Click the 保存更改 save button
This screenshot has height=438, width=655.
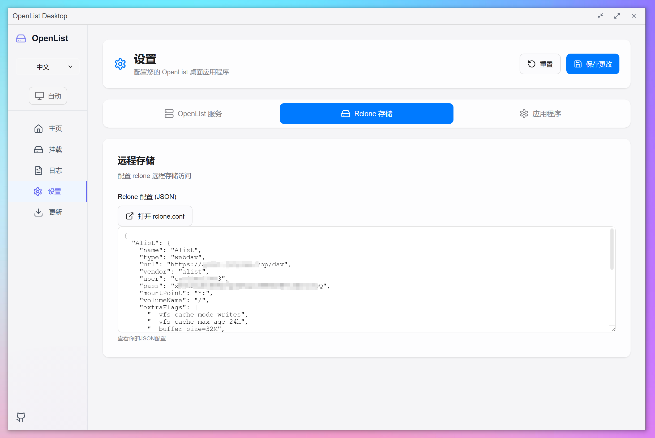pyautogui.click(x=592, y=64)
